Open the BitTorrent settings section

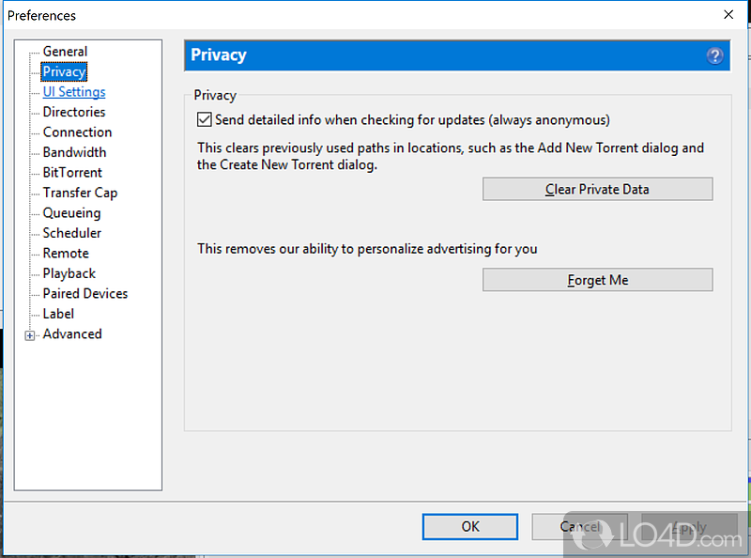coord(72,173)
